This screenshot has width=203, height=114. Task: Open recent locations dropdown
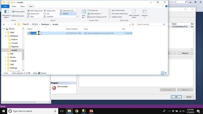(x=12, y=24)
